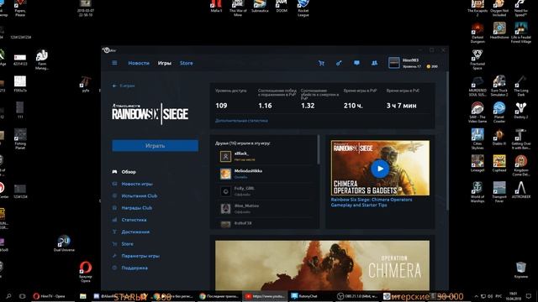Click the Windows taskbar search icon
Viewport: 538px width, 302px height.
coord(9,296)
